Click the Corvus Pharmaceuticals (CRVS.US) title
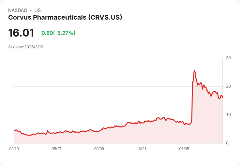 pos(65,17)
